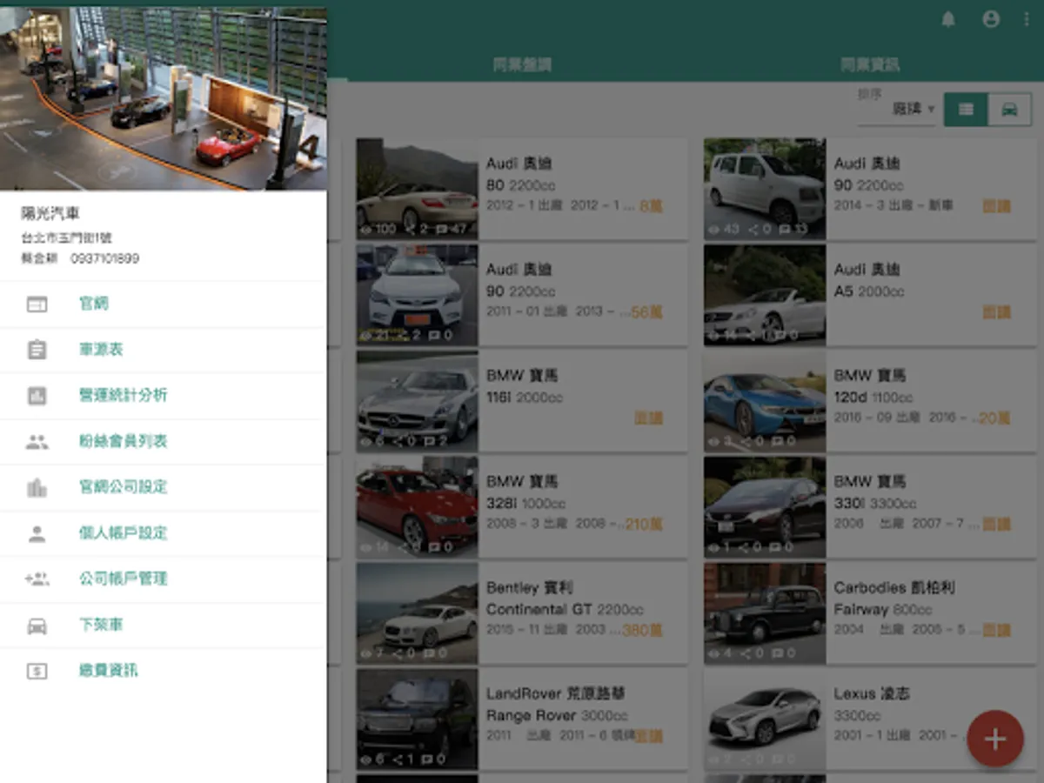Open the chart icon for 營運統計分析

37,396
